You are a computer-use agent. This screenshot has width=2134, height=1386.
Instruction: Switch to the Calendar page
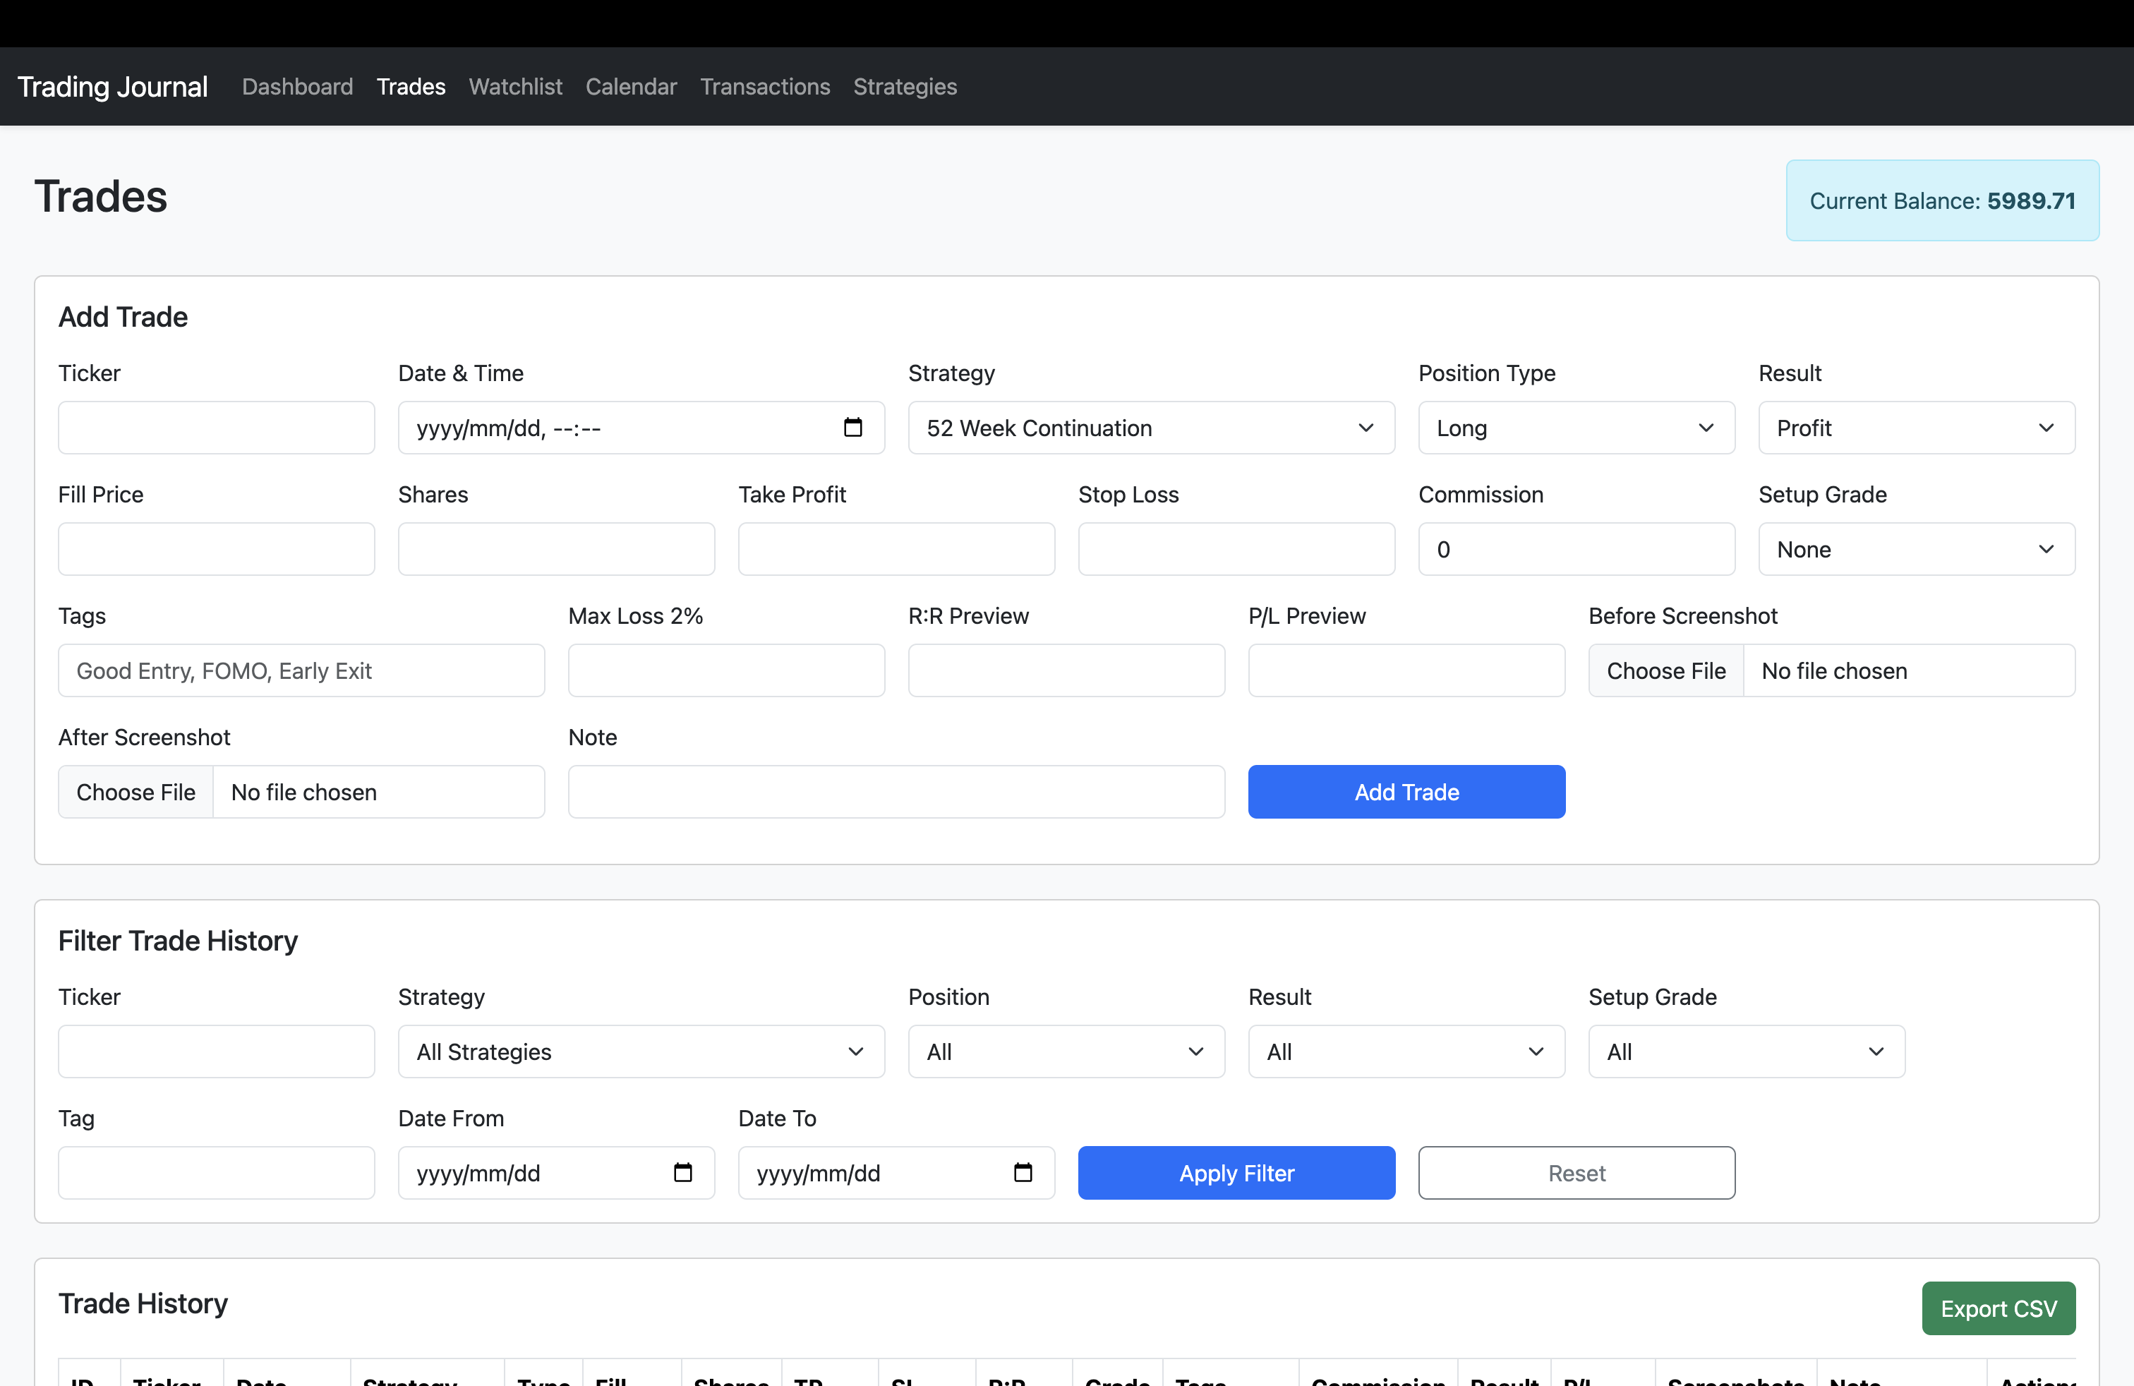pos(631,87)
